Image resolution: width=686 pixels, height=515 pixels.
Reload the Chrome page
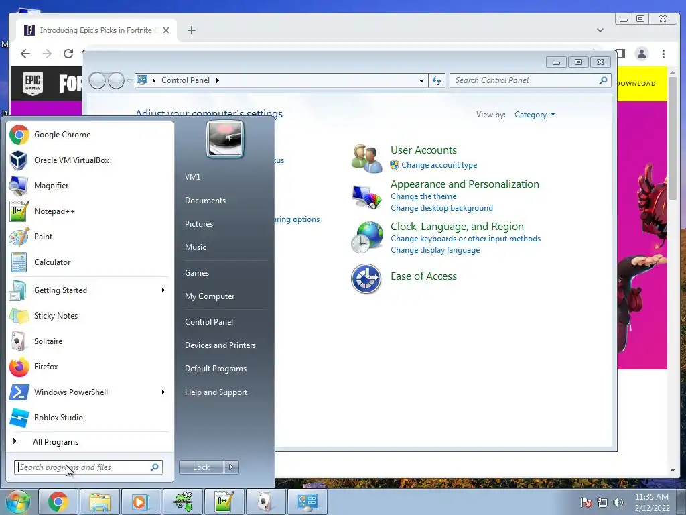pos(68,54)
